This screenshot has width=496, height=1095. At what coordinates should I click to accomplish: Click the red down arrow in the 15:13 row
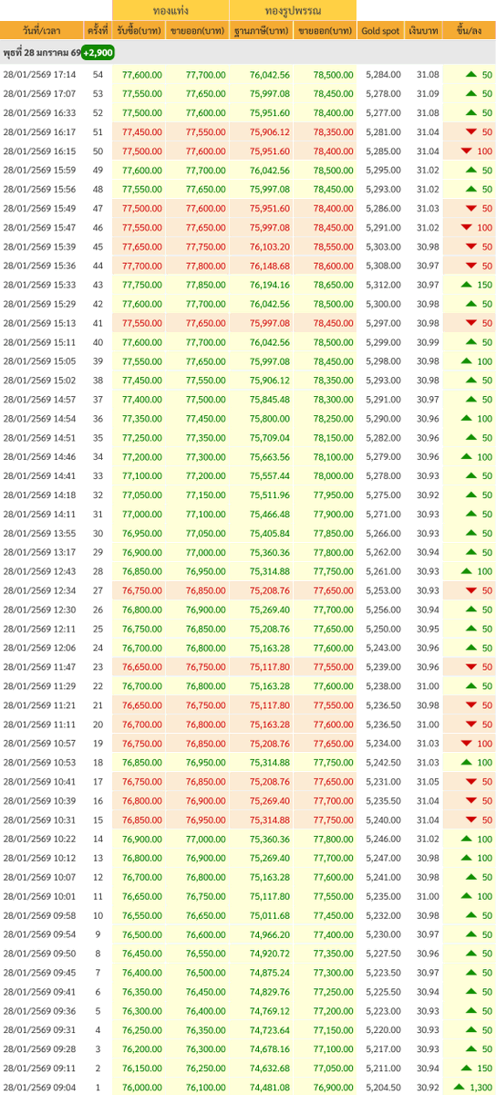click(470, 323)
